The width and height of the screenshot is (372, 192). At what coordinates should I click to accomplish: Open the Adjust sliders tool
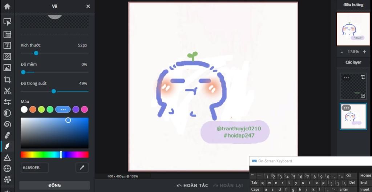tap(7, 102)
